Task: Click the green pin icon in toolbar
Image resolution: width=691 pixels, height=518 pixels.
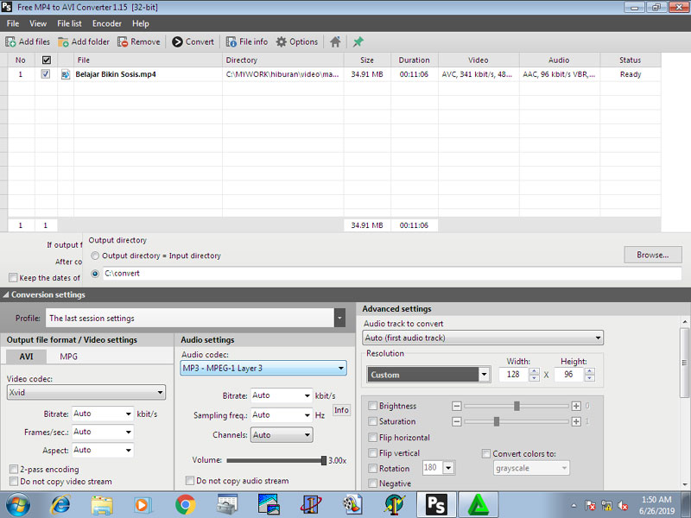Action: 358,41
